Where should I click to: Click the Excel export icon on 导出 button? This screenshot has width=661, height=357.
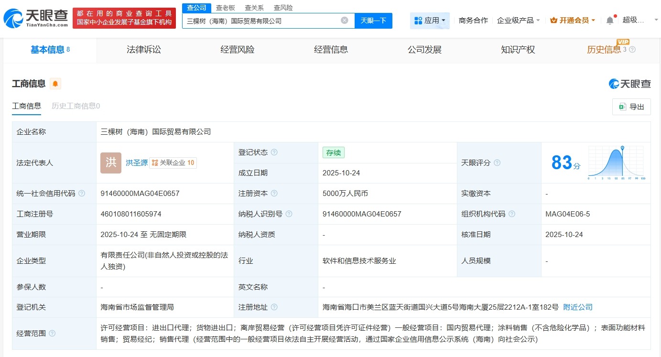click(x=622, y=107)
